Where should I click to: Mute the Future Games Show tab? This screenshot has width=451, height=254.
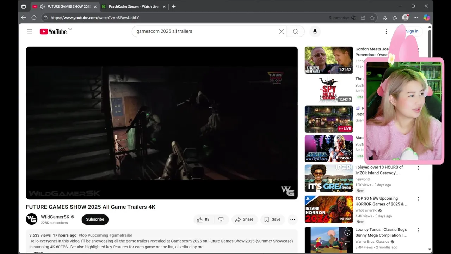42,6
